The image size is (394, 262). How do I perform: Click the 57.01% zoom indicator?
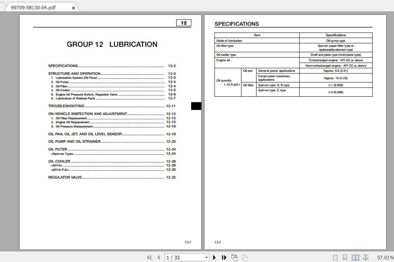(383, 257)
